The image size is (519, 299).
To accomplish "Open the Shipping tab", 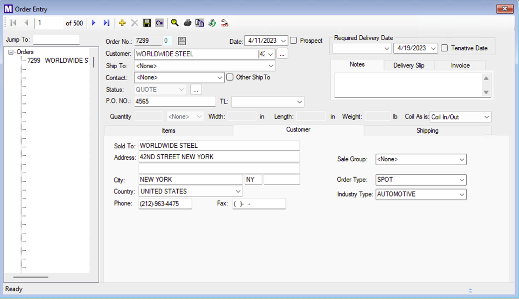I will point(427,130).
